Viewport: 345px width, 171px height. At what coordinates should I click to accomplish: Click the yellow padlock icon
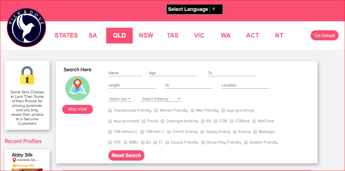pyautogui.click(x=27, y=75)
